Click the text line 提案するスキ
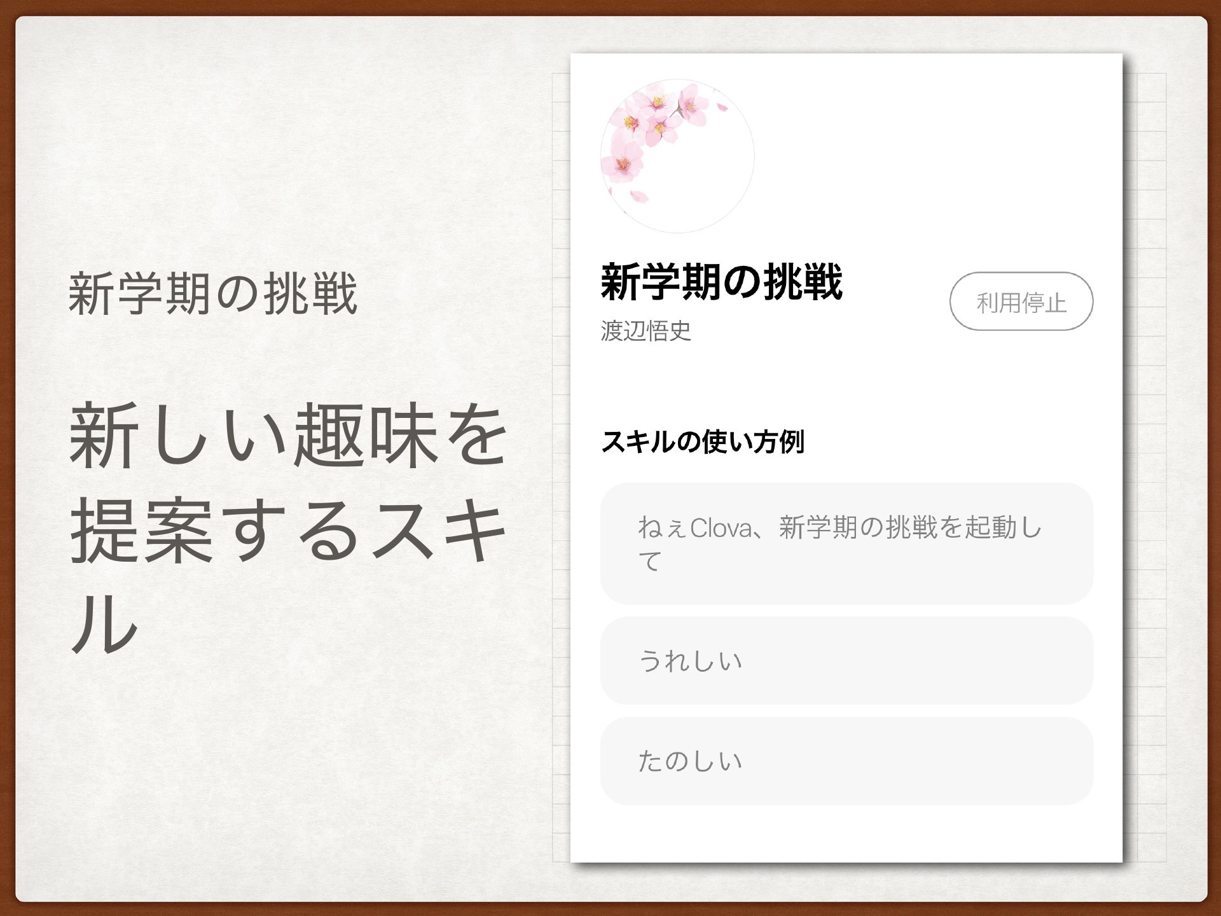The height and width of the screenshot is (916, 1221). pyautogui.click(x=288, y=531)
